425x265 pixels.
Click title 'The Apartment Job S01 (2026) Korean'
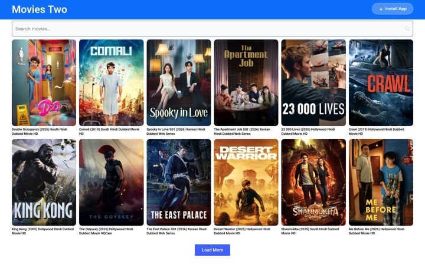(x=243, y=130)
